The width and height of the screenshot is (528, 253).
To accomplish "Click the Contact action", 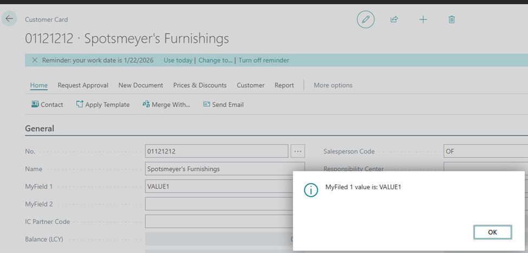I will (x=47, y=104).
